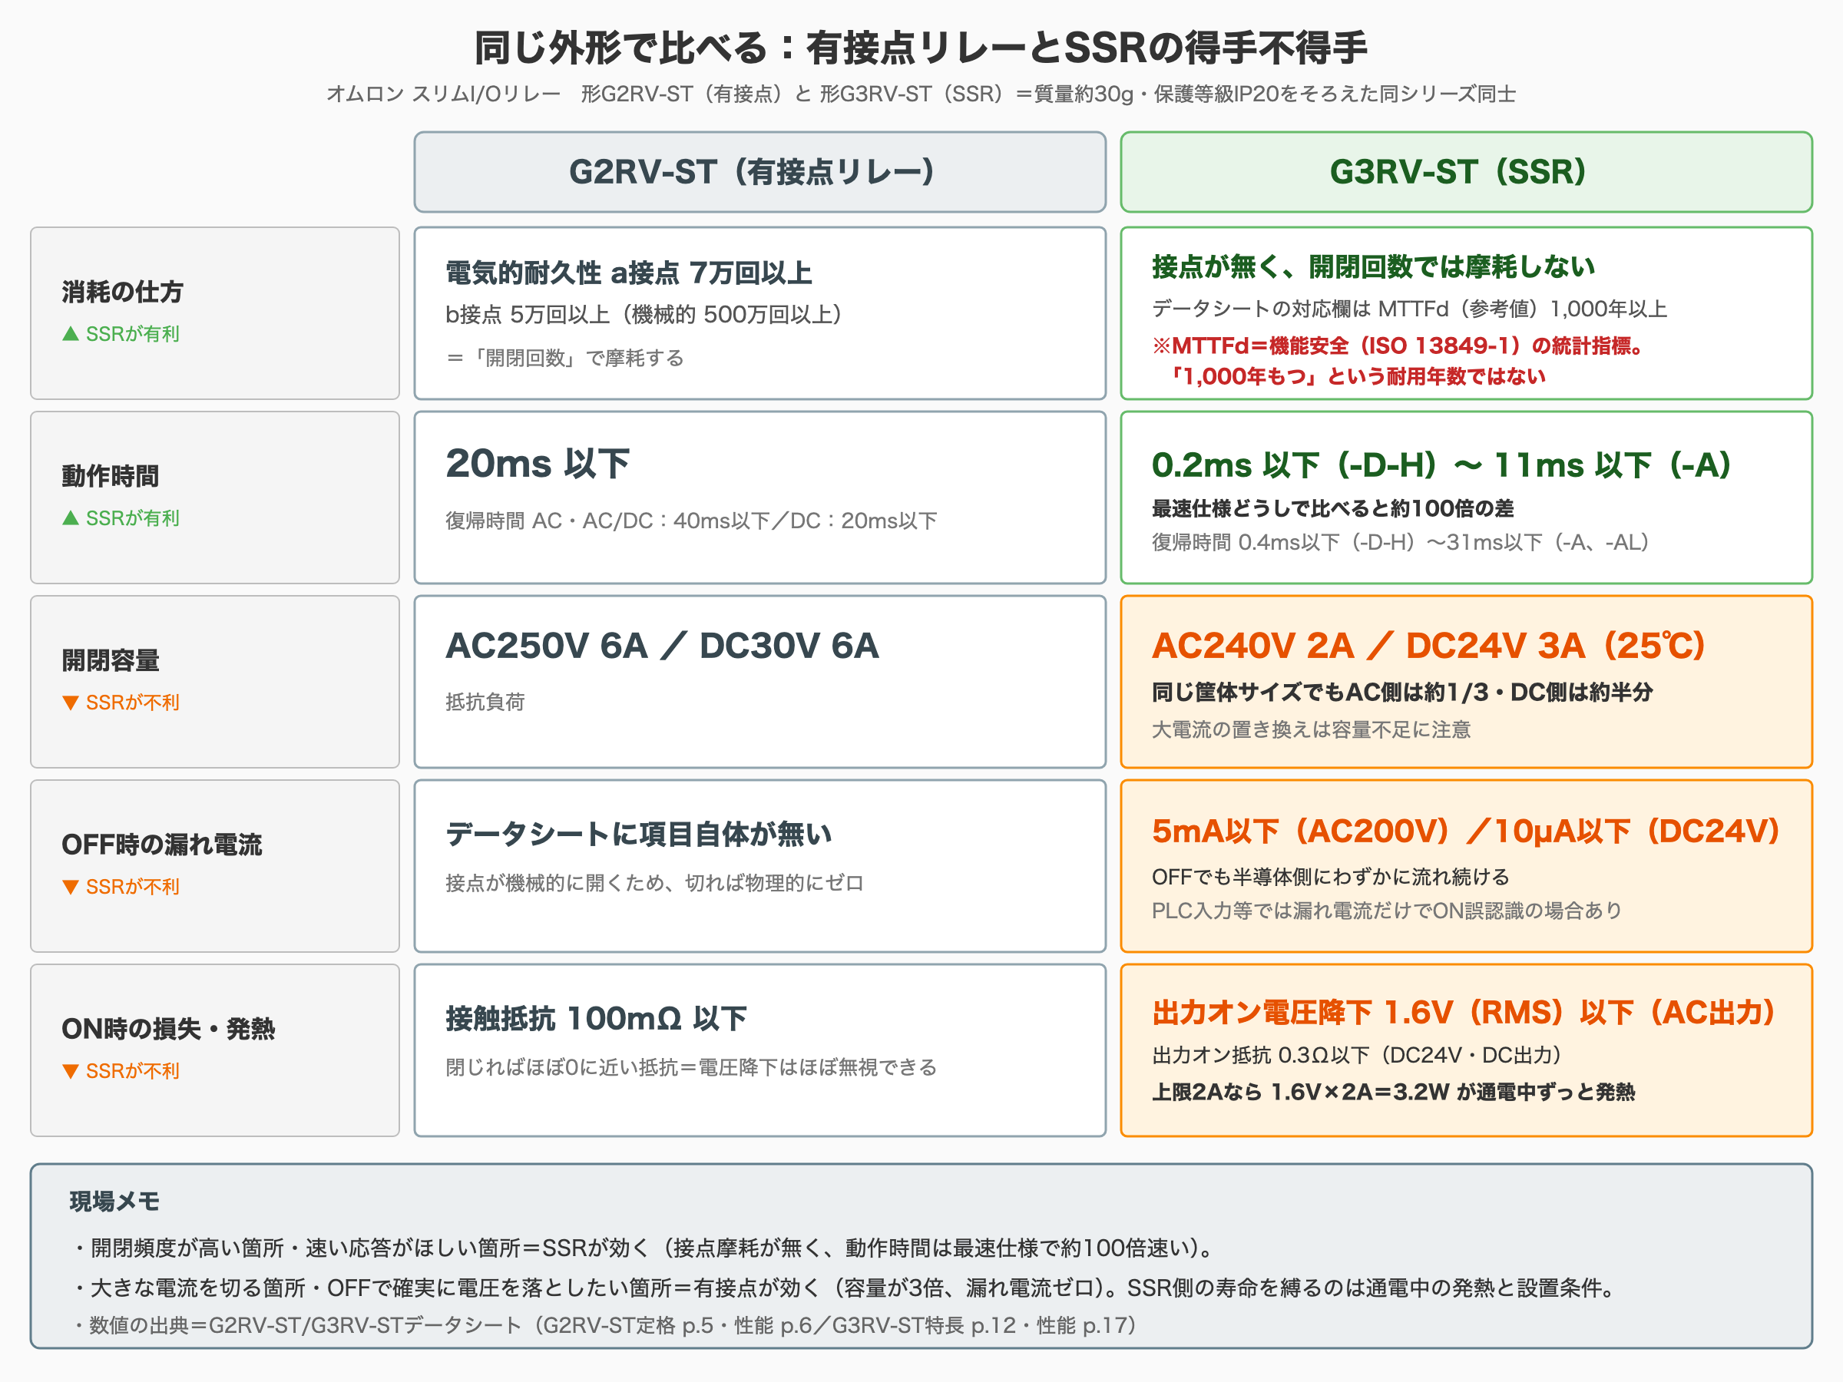Click AC250V 6A ／ DC30V 6A value
1843x1382 pixels.
pyautogui.click(x=663, y=646)
